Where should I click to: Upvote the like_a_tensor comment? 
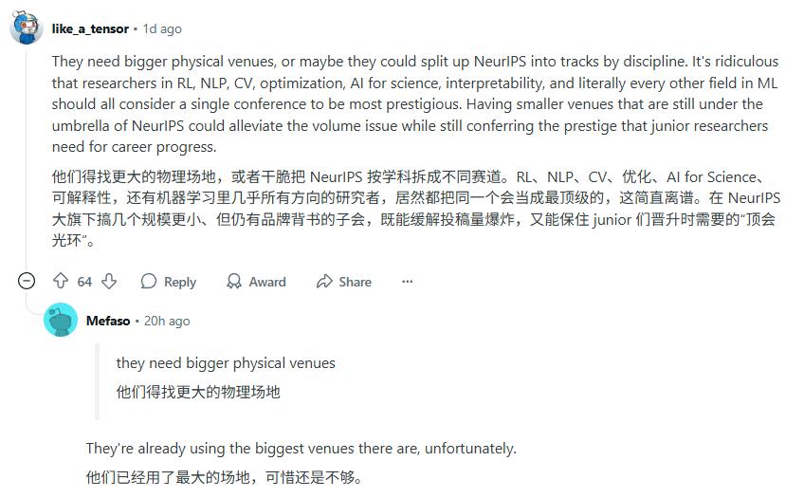[61, 281]
